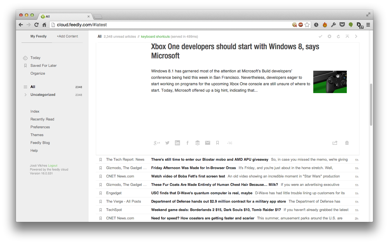Mark all as read checkmark
The height and width of the screenshot is (244, 389).
pos(321,36)
